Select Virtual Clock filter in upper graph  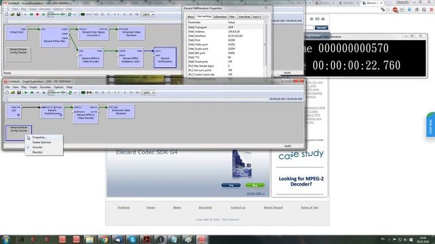[x=16, y=33]
